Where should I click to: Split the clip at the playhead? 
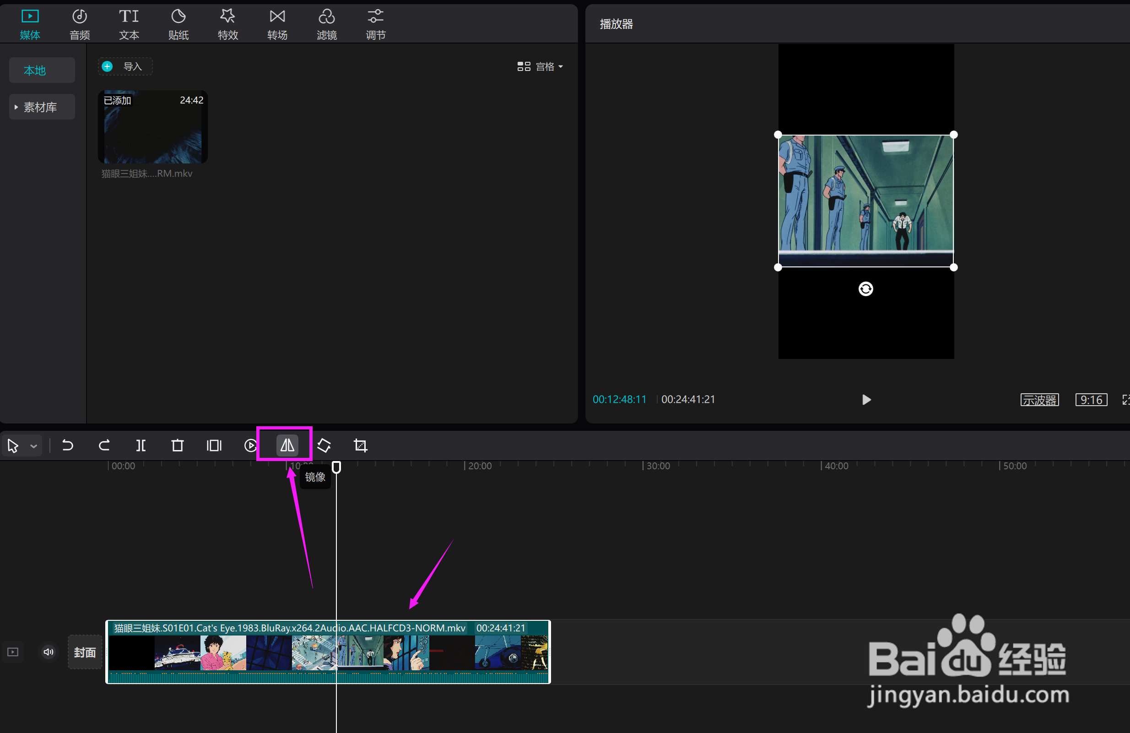141,445
